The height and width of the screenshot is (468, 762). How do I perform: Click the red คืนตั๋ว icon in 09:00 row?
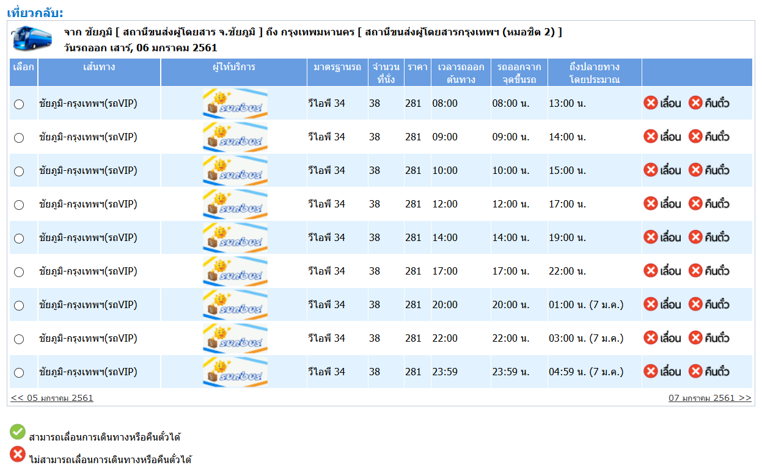pyautogui.click(x=695, y=136)
